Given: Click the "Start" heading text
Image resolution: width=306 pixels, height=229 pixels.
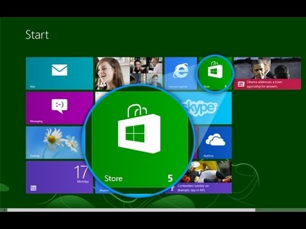Looking at the screenshot, I should [37, 35].
